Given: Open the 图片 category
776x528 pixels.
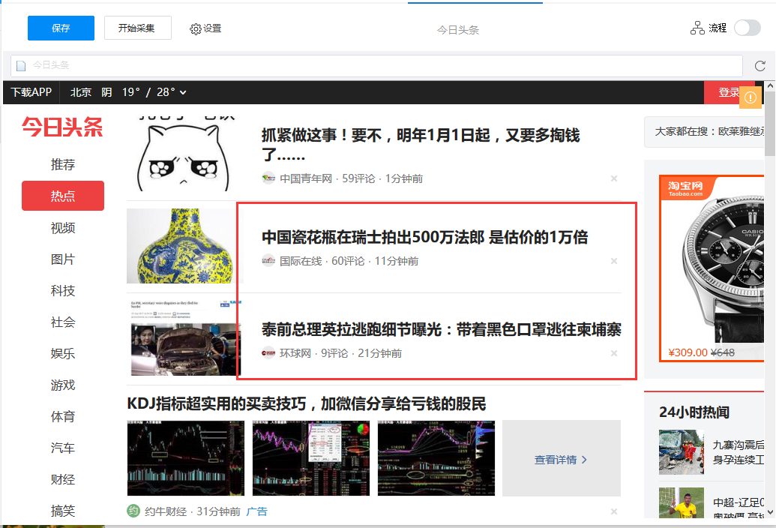Looking at the screenshot, I should click(x=63, y=259).
